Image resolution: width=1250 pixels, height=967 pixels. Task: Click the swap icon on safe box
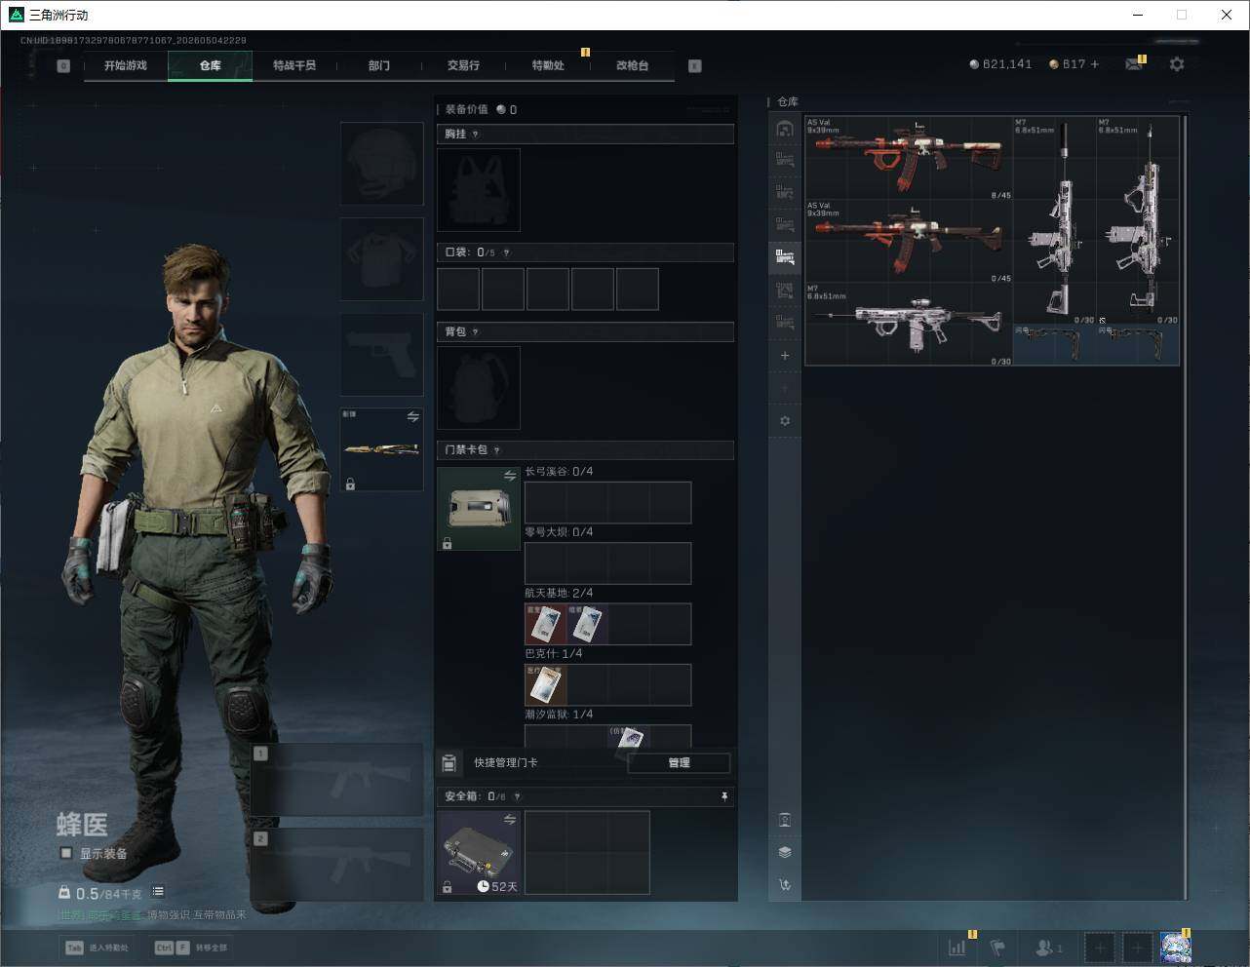[x=510, y=820]
